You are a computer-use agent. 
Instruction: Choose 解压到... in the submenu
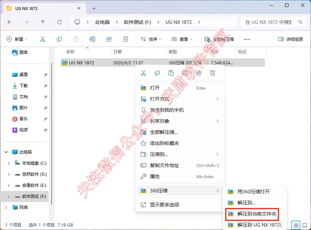pyautogui.click(x=255, y=203)
